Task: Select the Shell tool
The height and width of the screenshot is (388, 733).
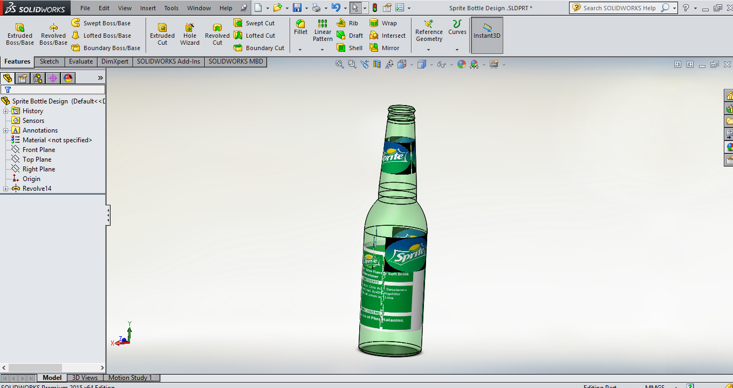Action: pos(350,48)
